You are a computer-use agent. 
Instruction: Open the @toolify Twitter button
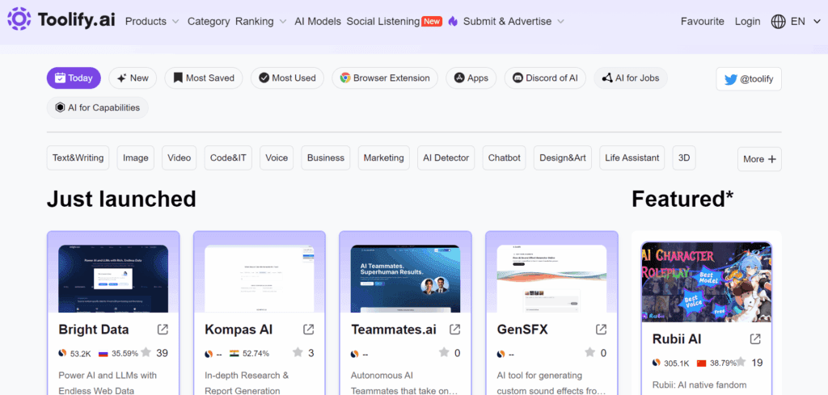pyautogui.click(x=749, y=79)
